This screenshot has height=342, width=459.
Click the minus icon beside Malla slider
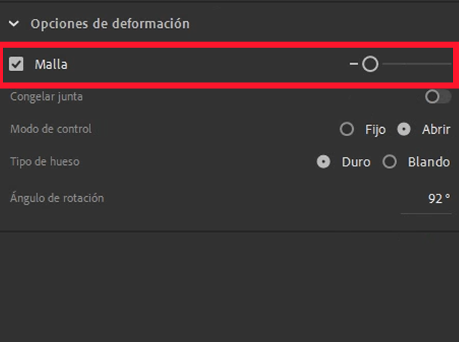[x=354, y=64]
